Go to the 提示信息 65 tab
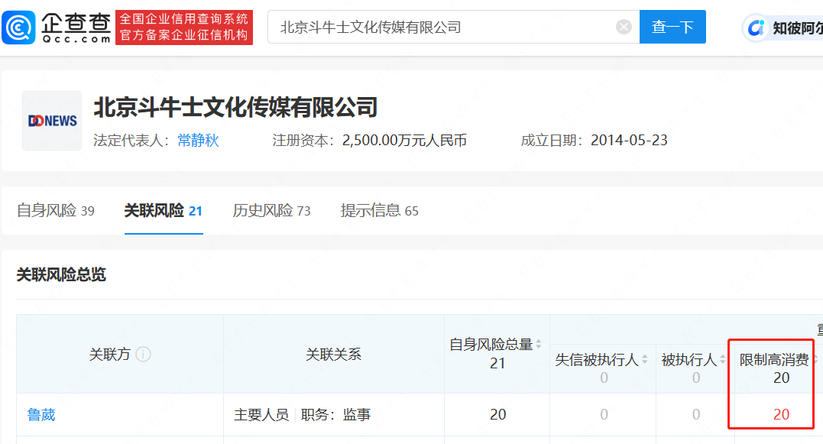Viewport: 823px width, 444px height. pyautogui.click(x=380, y=210)
